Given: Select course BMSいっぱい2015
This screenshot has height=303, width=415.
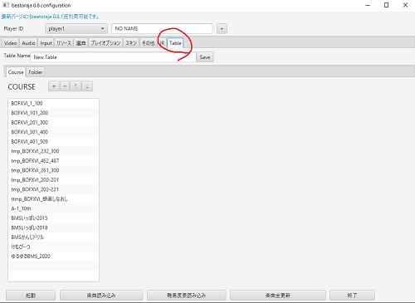Looking at the screenshot, I should (53, 218).
